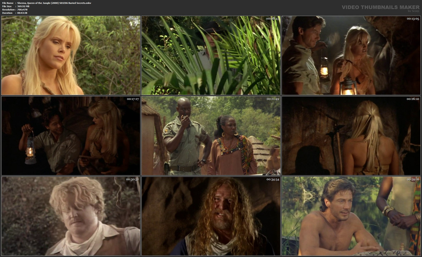
Task: Open the thumbnail at timestamp 00:04:42
Action: point(70,55)
